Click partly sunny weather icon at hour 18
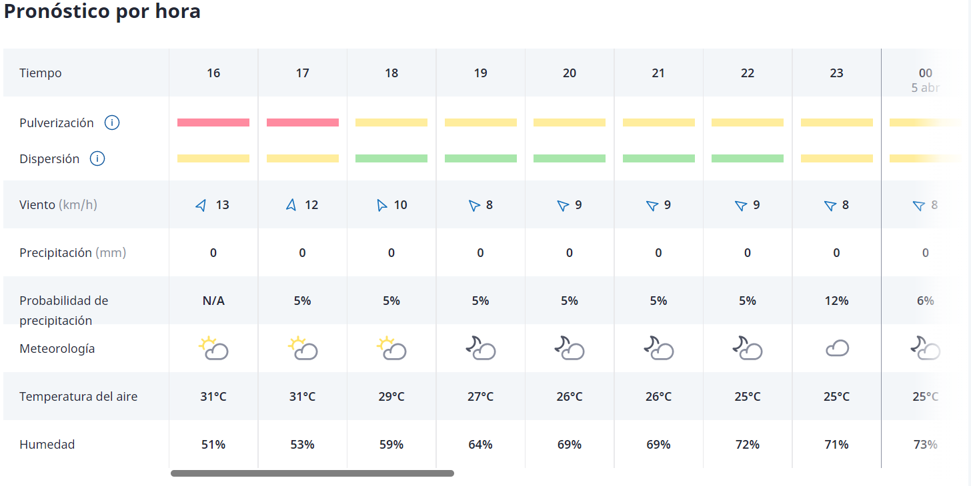 coord(391,348)
